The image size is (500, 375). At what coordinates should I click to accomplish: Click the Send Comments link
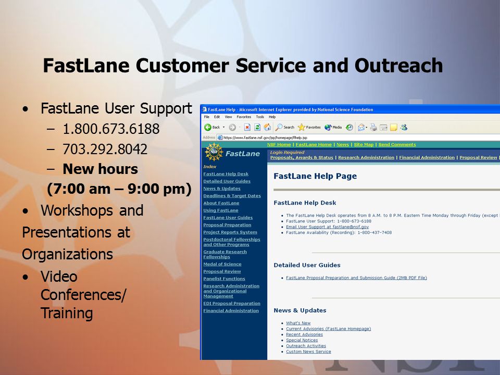click(x=397, y=144)
